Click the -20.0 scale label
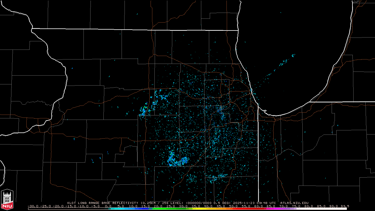This screenshot has width=375, height=211. click(x=58, y=206)
